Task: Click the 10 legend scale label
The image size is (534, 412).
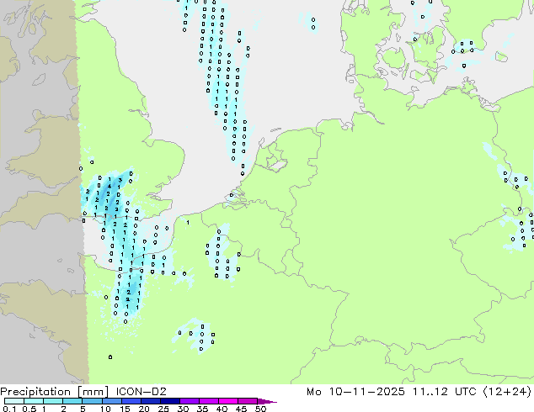Action: pyautogui.click(x=105, y=409)
